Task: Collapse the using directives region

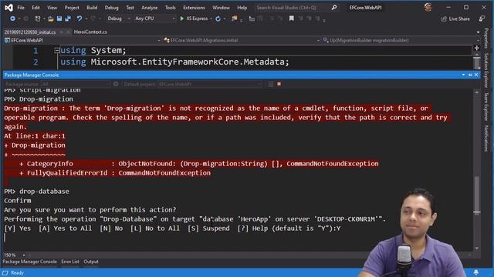Action: point(56,50)
